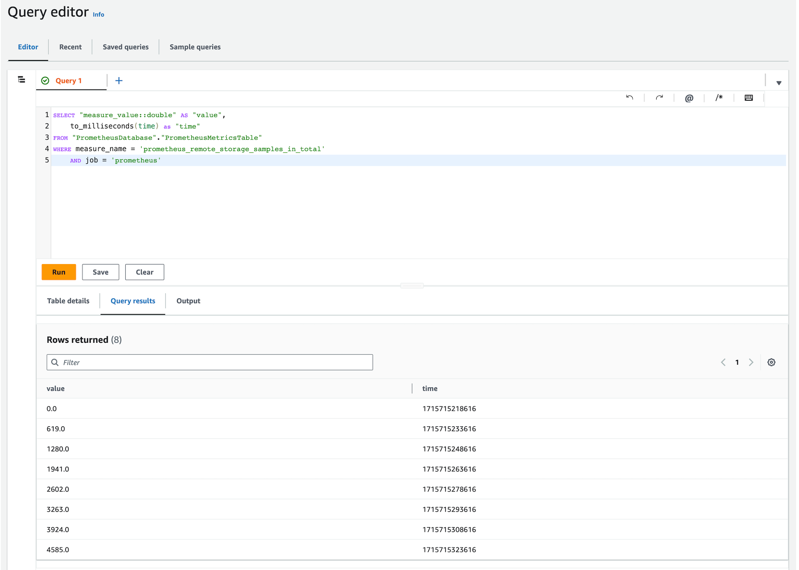Run the current query

click(59, 272)
